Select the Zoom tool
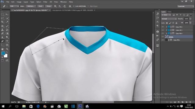Image resolution: width=195 pixels, height=109 pixels. (x=7, y=49)
